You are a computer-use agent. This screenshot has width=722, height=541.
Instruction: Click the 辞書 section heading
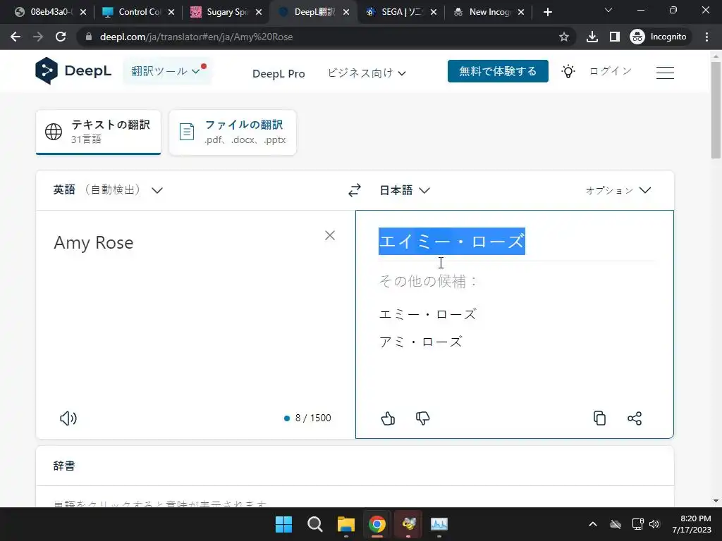tap(64, 466)
